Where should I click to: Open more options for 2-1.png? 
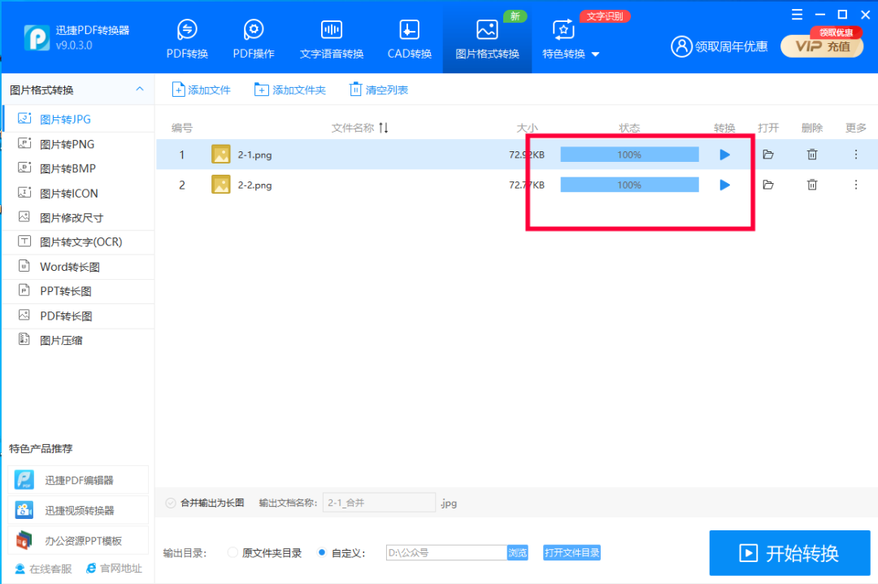(855, 154)
